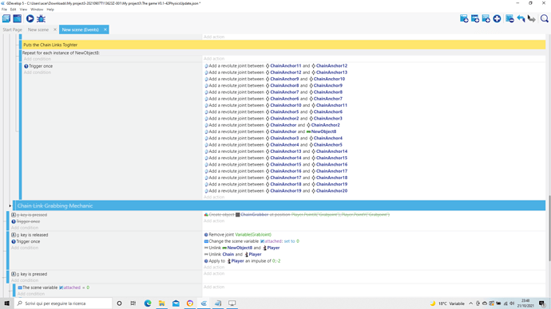Screen dimensions: 551x309
Task: Launch the game preview play button
Action: [x=30, y=18]
